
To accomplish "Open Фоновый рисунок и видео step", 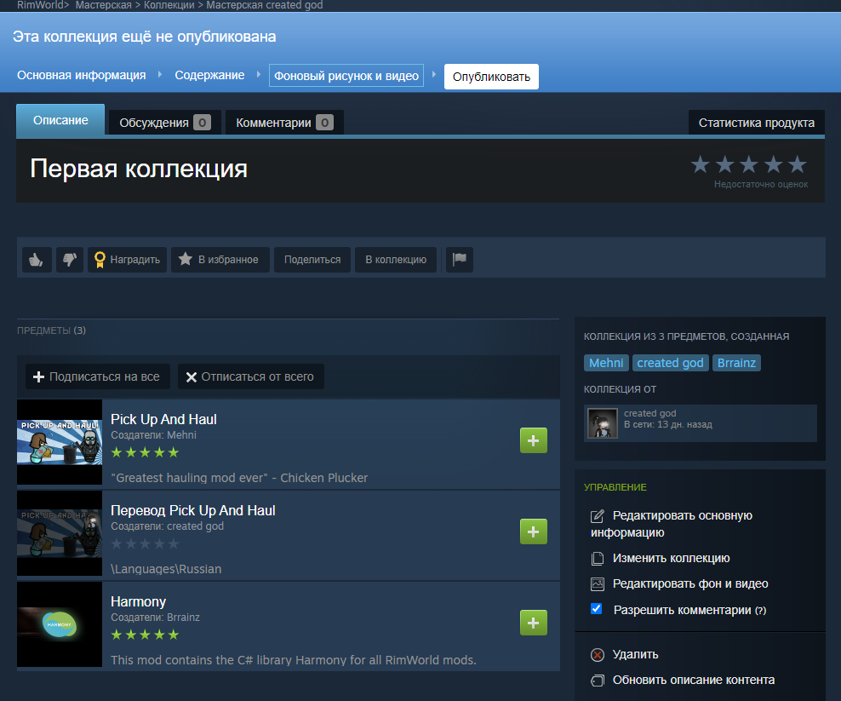I will pyautogui.click(x=346, y=76).
